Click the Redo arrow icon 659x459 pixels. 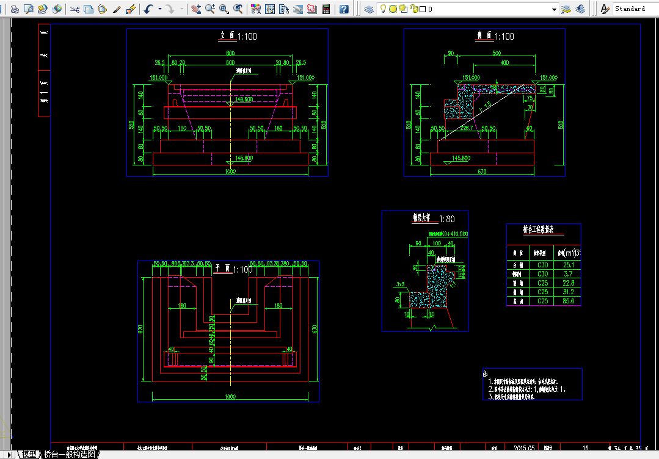170,9
